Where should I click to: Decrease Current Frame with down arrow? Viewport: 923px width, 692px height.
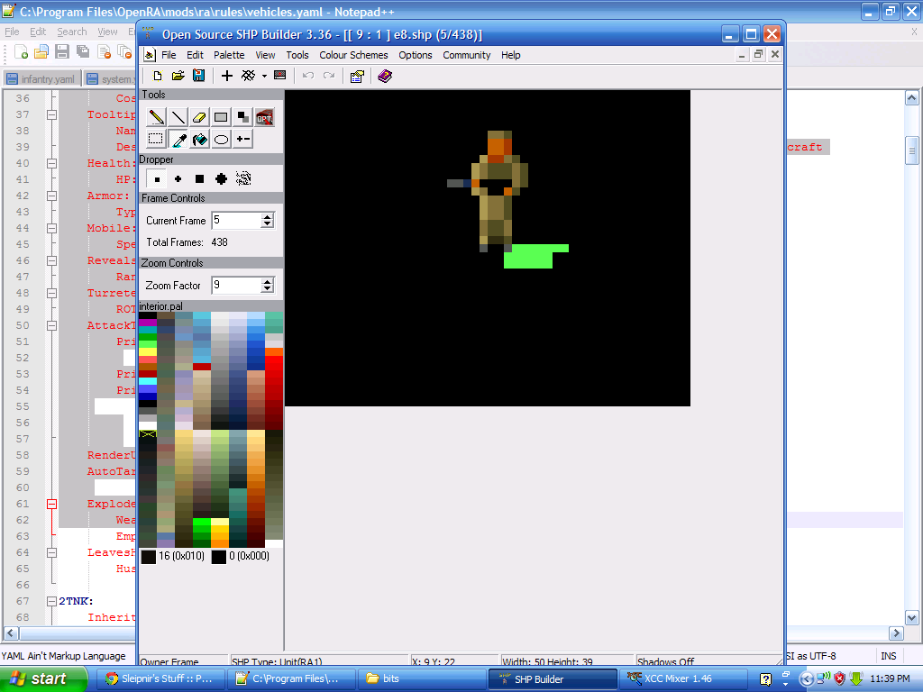coord(268,224)
